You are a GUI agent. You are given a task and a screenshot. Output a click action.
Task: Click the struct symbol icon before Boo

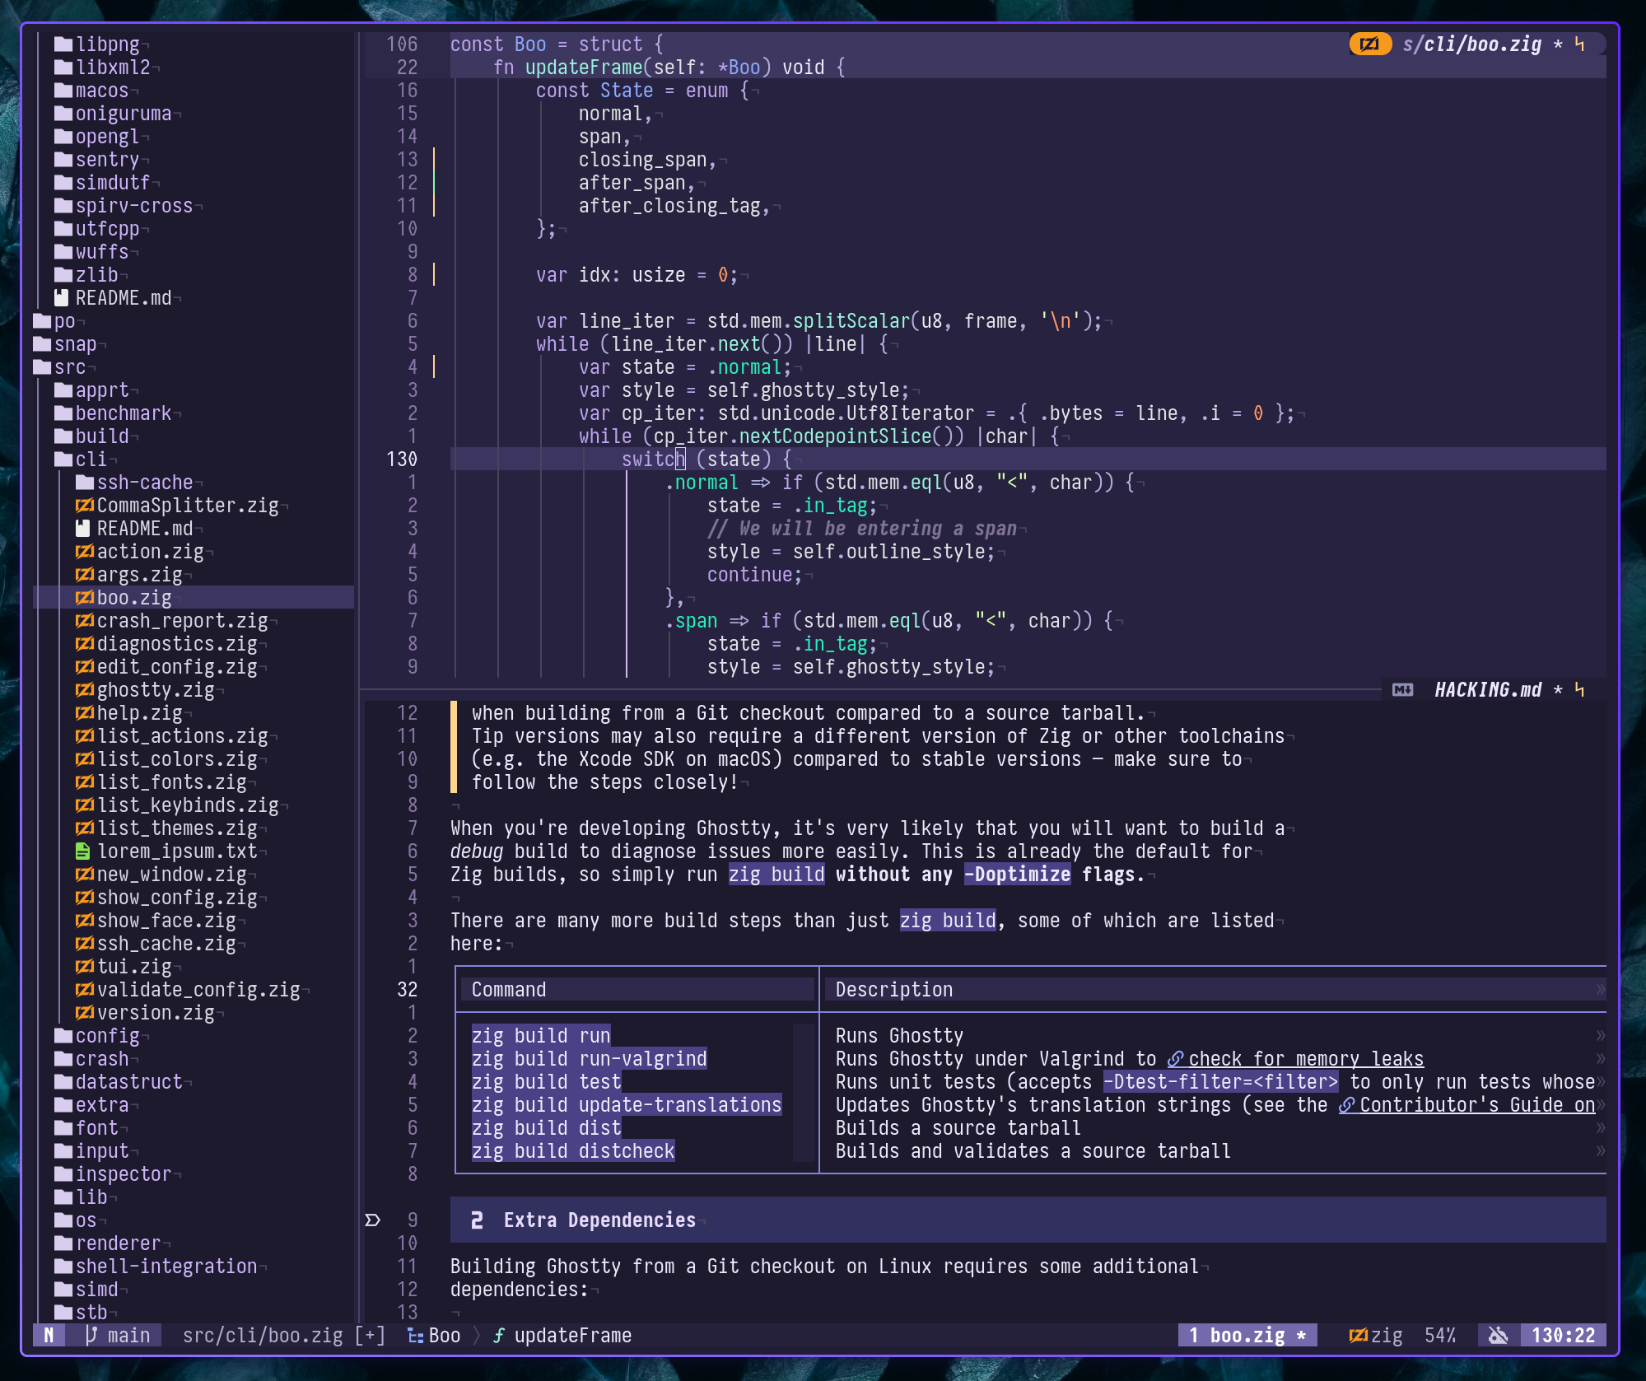point(416,1335)
